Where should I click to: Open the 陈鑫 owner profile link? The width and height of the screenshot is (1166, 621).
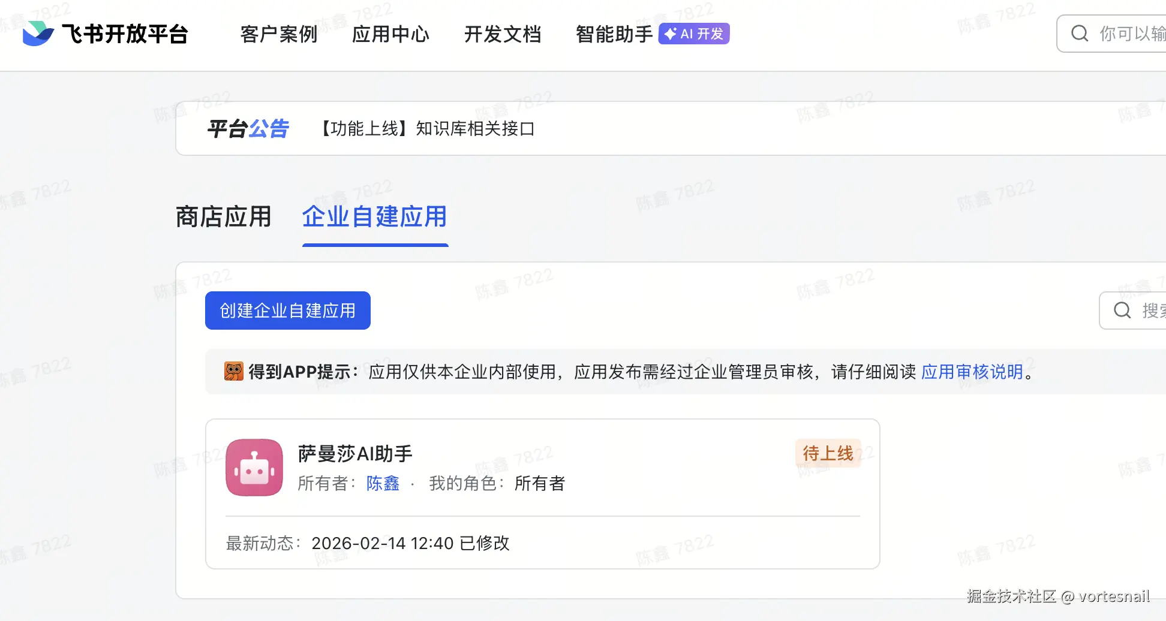click(383, 483)
